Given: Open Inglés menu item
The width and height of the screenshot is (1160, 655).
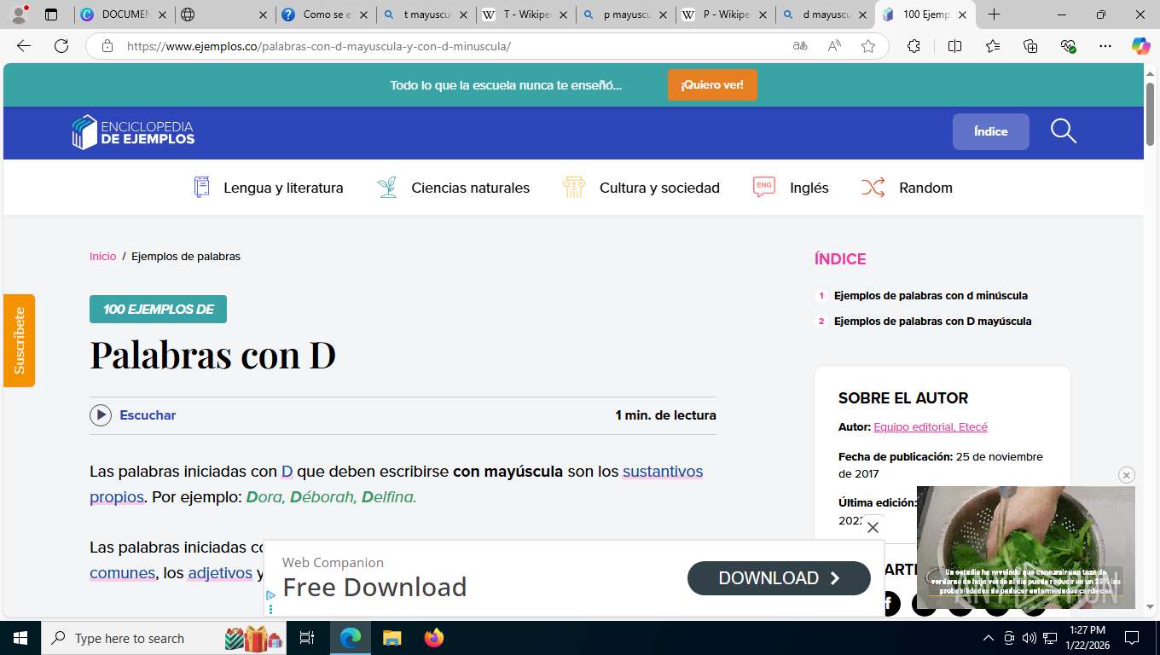Looking at the screenshot, I should pos(791,188).
